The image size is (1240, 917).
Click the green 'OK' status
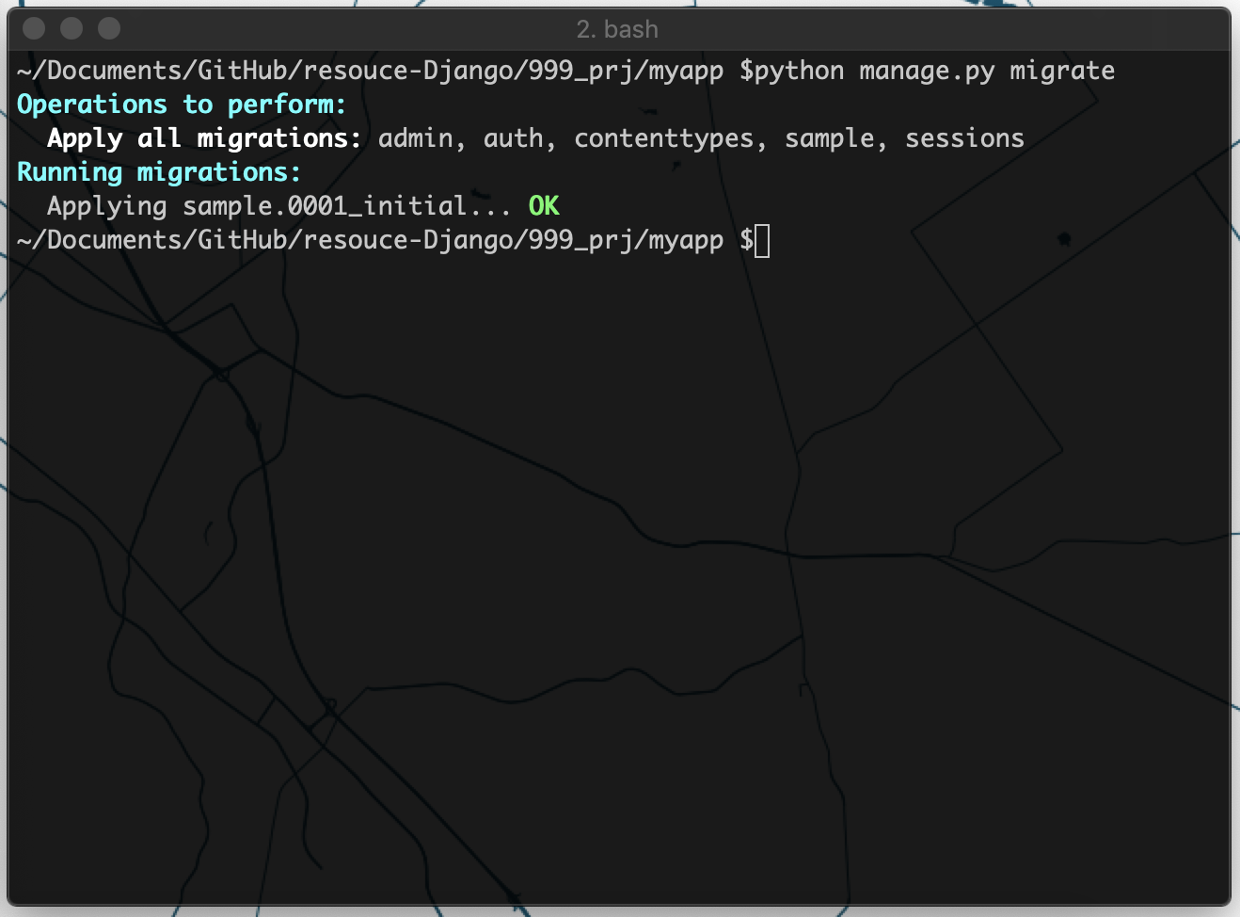click(544, 206)
